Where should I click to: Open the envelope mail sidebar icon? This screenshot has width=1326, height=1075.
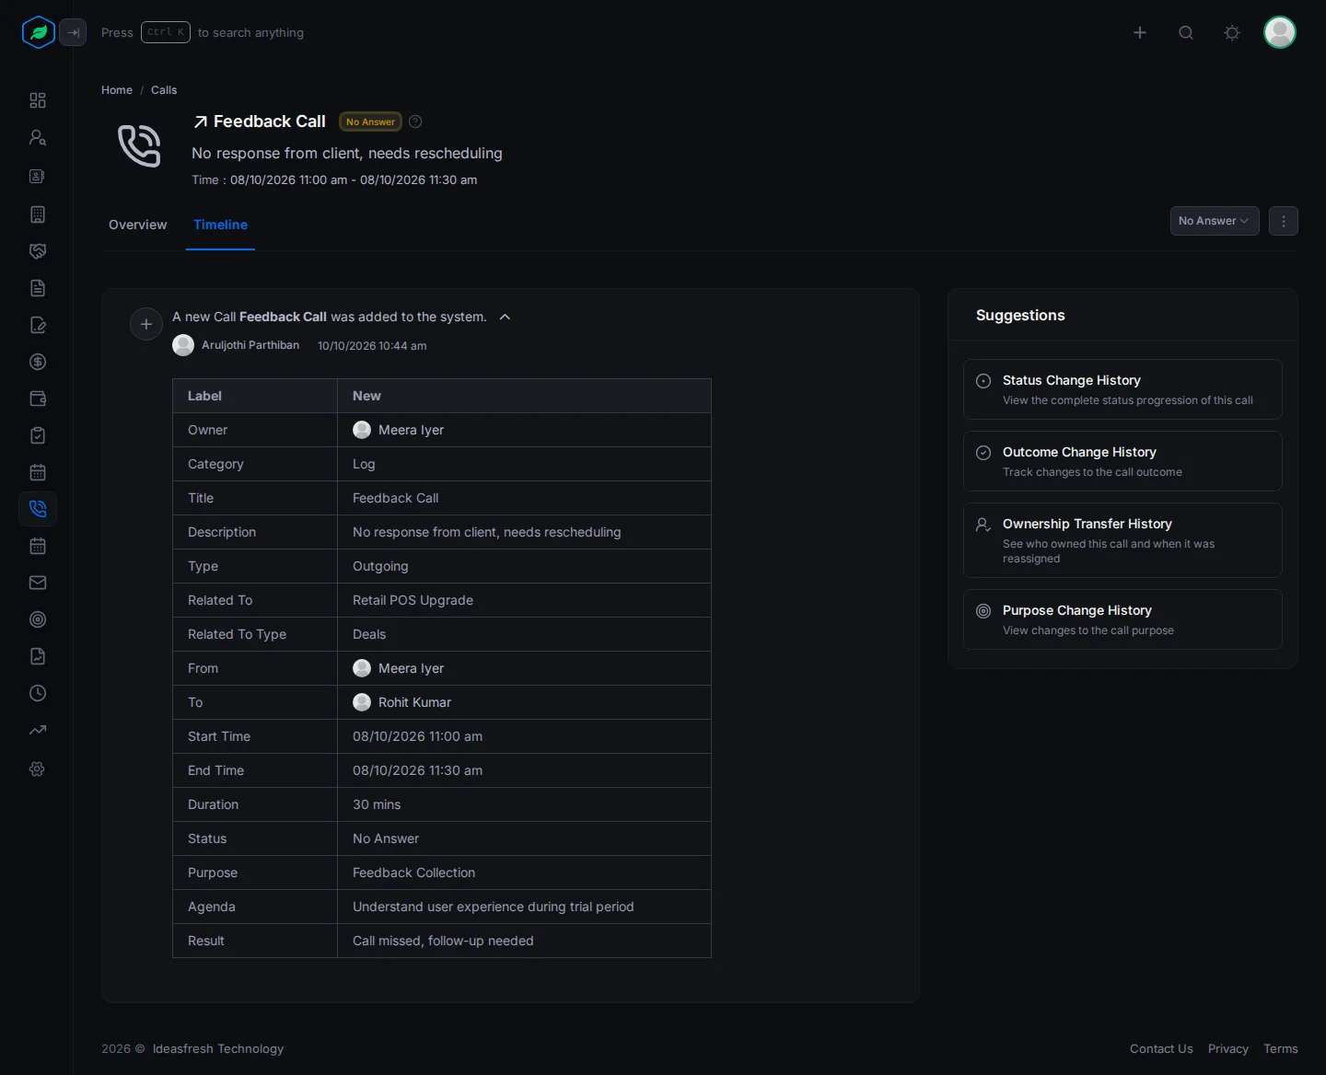(x=38, y=583)
